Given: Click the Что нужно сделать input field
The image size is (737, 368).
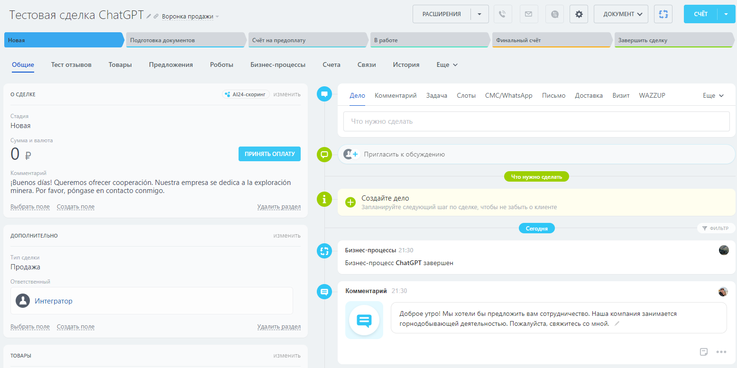Looking at the screenshot, I should tap(536, 121).
